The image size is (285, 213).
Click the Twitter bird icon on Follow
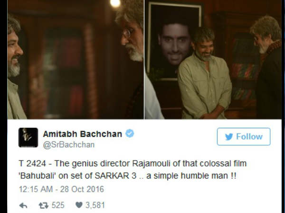coord(229,137)
